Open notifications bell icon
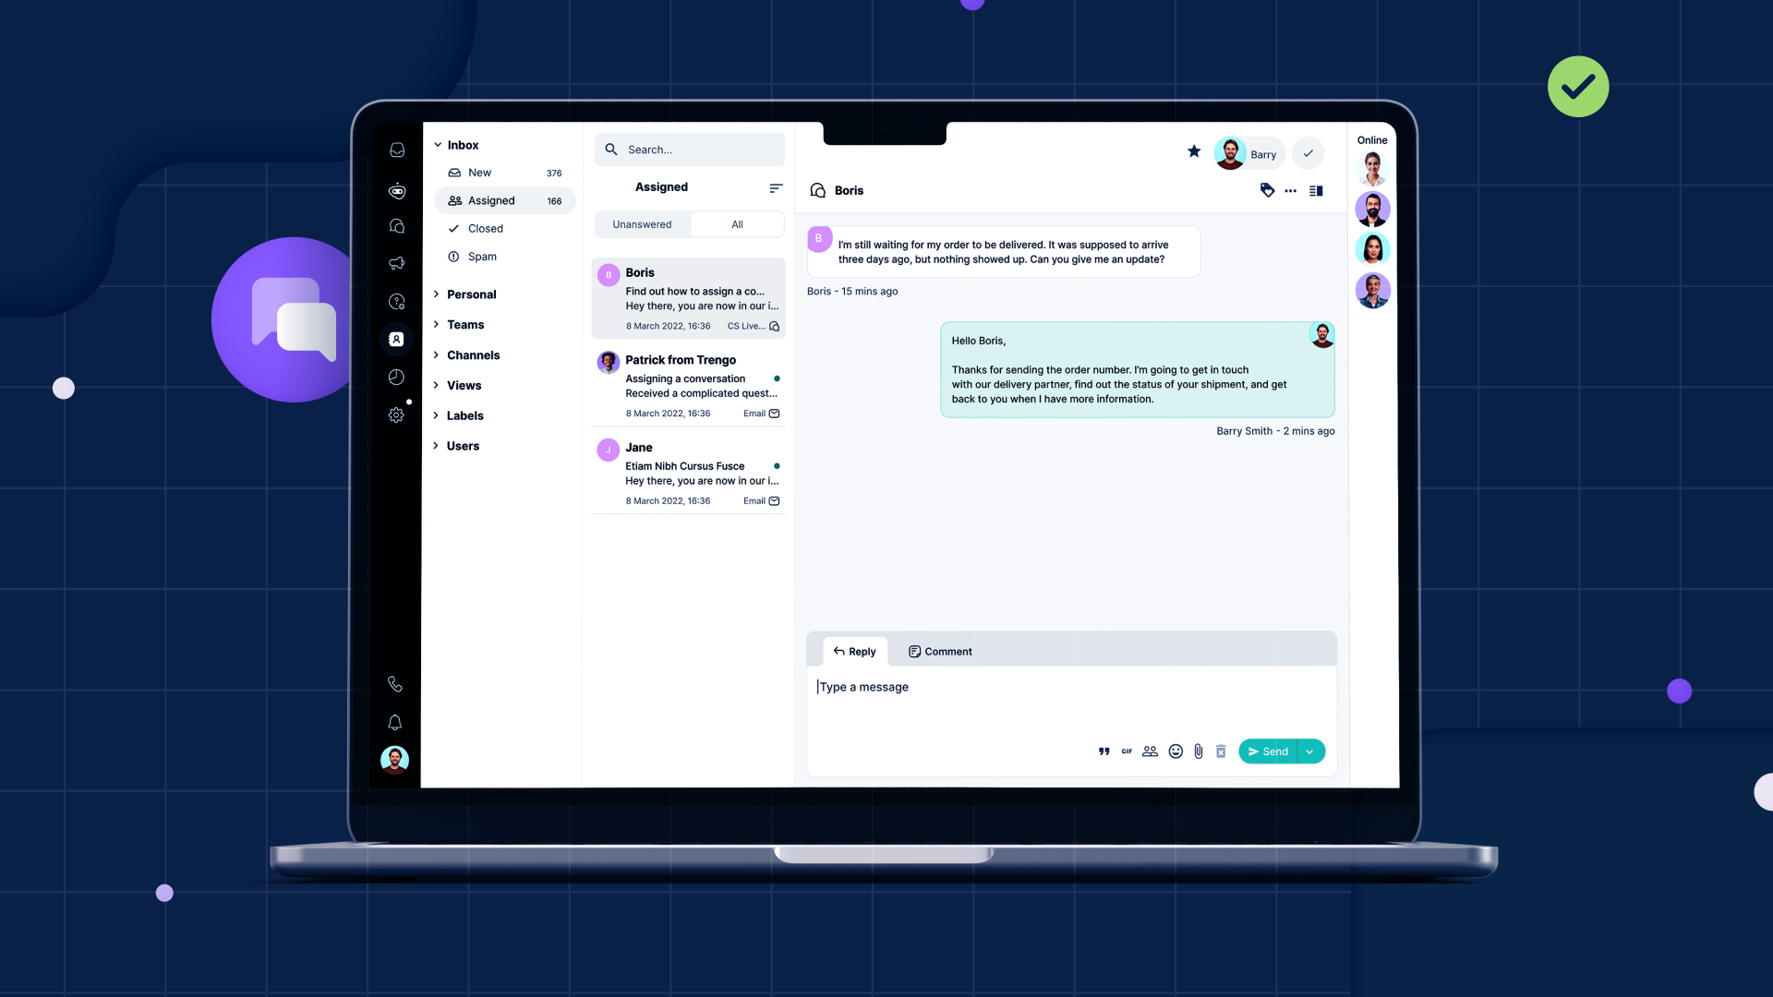 coord(395,722)
